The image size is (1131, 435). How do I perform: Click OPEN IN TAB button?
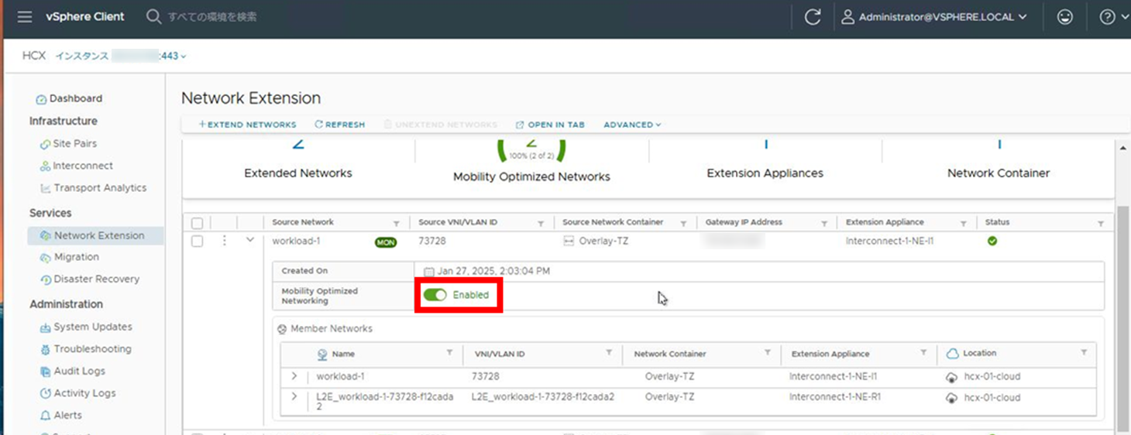pos(550,125)
